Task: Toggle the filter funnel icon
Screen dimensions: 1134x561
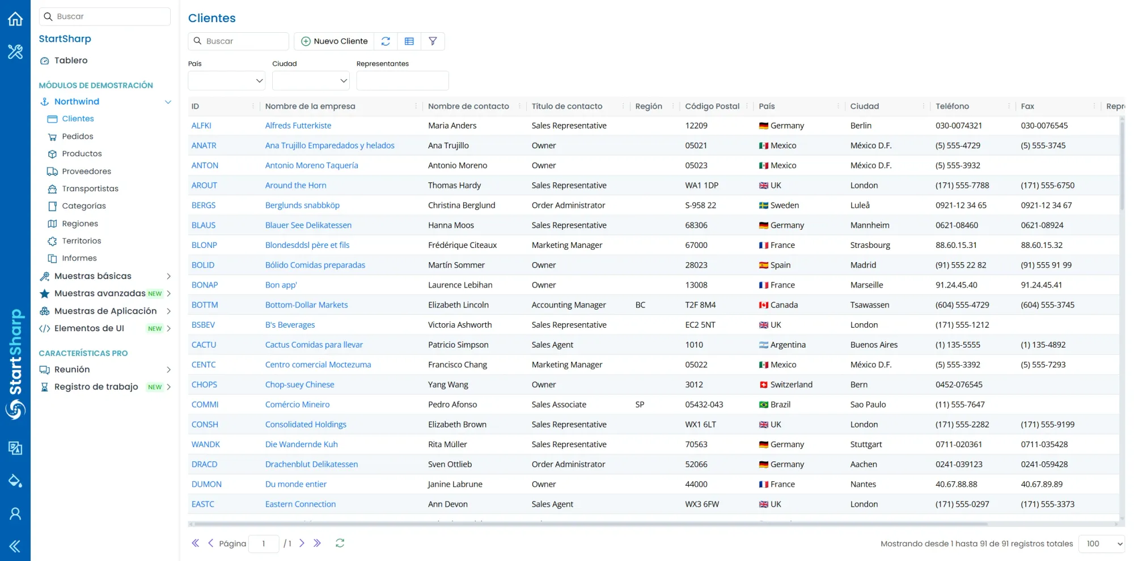Action: click(x=433, y=41)
